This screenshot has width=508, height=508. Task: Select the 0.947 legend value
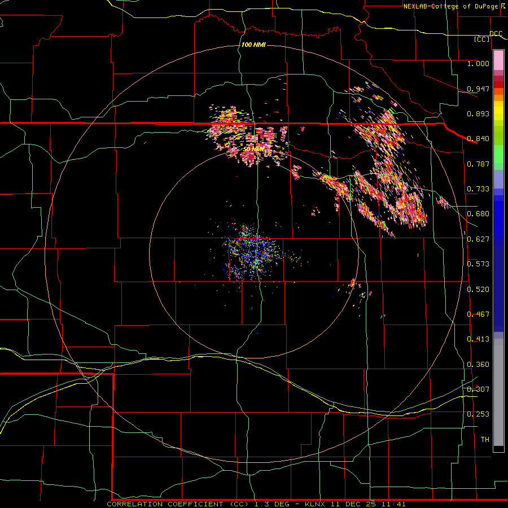coord(478,89)
